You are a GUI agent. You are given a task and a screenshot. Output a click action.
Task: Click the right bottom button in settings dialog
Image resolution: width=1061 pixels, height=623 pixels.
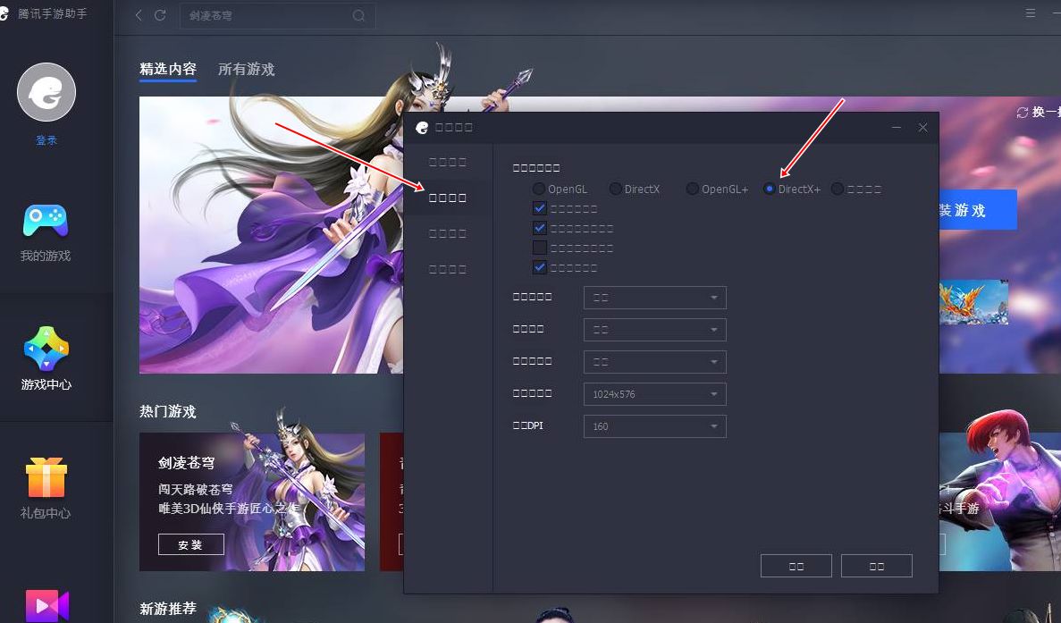coord(876,566)
